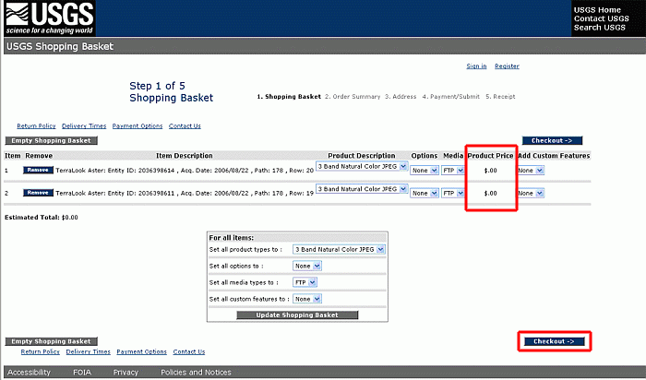Open the Register link
This screenshot has width=646, height=380.
tap(507, 66)
